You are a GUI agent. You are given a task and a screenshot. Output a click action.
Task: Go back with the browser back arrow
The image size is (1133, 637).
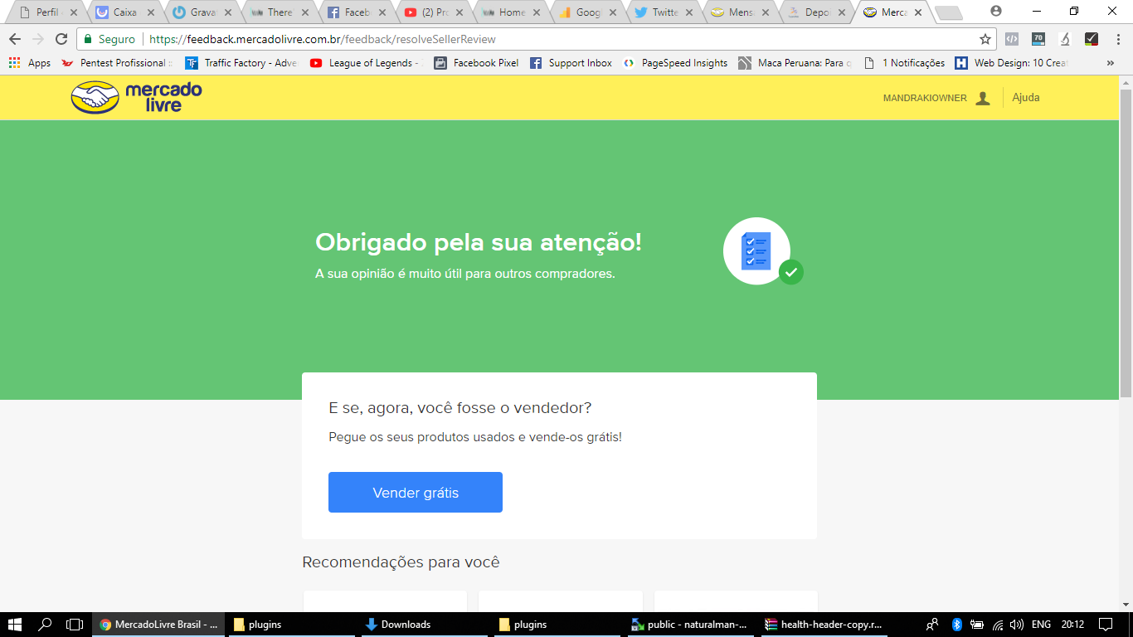(x=15, y=39)
